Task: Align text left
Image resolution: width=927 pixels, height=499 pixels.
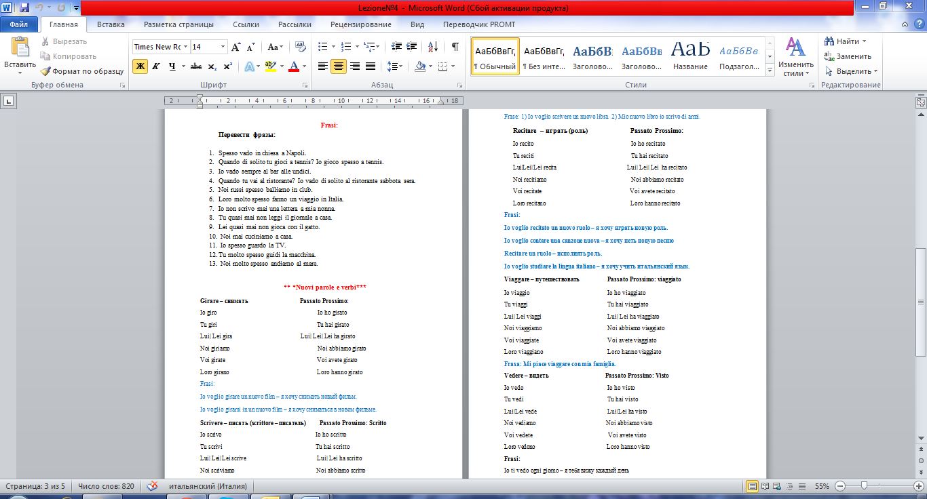Action: coord(323,66)
